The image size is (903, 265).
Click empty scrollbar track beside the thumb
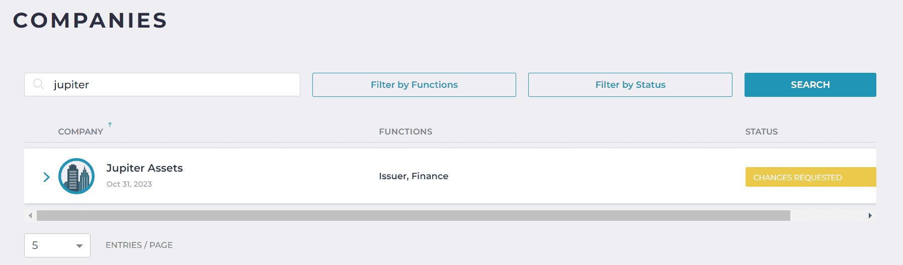(828, 216)
